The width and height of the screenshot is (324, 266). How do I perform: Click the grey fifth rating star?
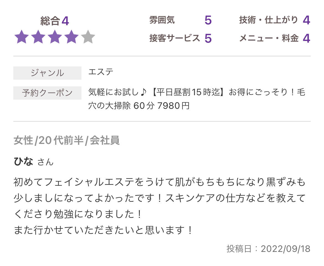(x=88, y=37)
